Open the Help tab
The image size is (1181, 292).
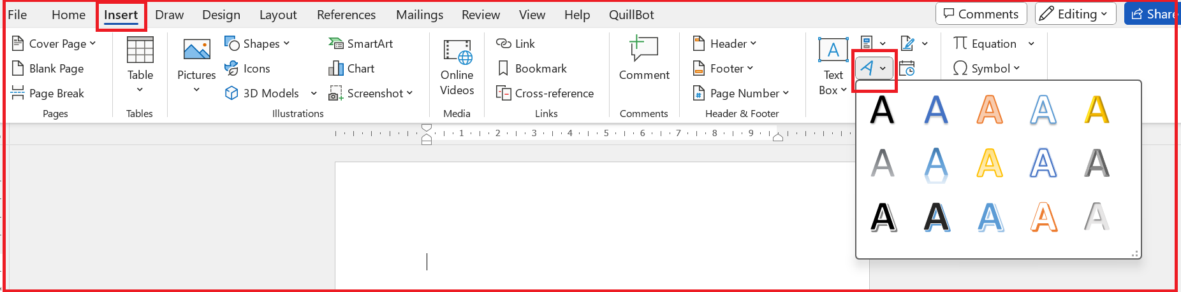(x=577, y=15)
